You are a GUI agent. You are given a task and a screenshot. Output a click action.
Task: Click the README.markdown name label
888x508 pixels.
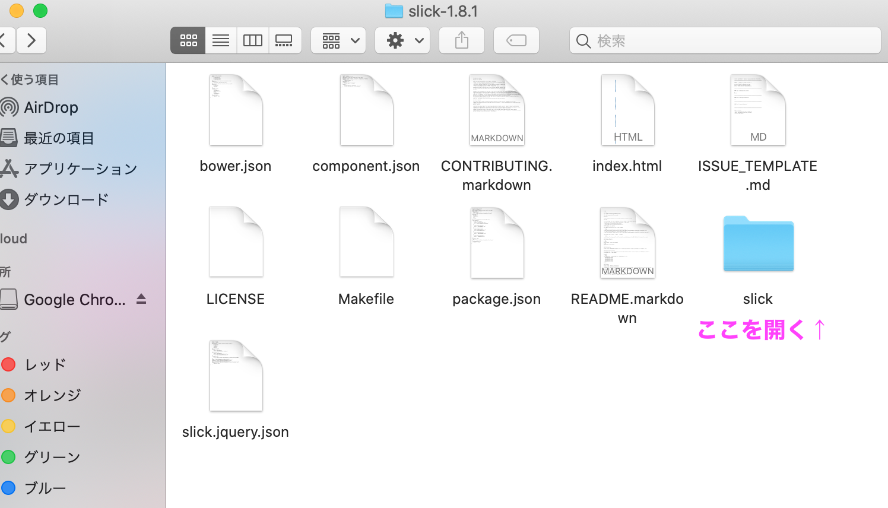point(627,309)
